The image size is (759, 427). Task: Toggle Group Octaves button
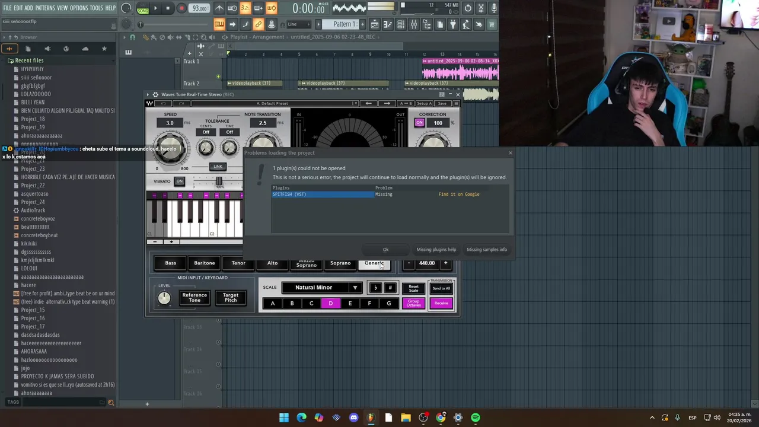(413, 304)
